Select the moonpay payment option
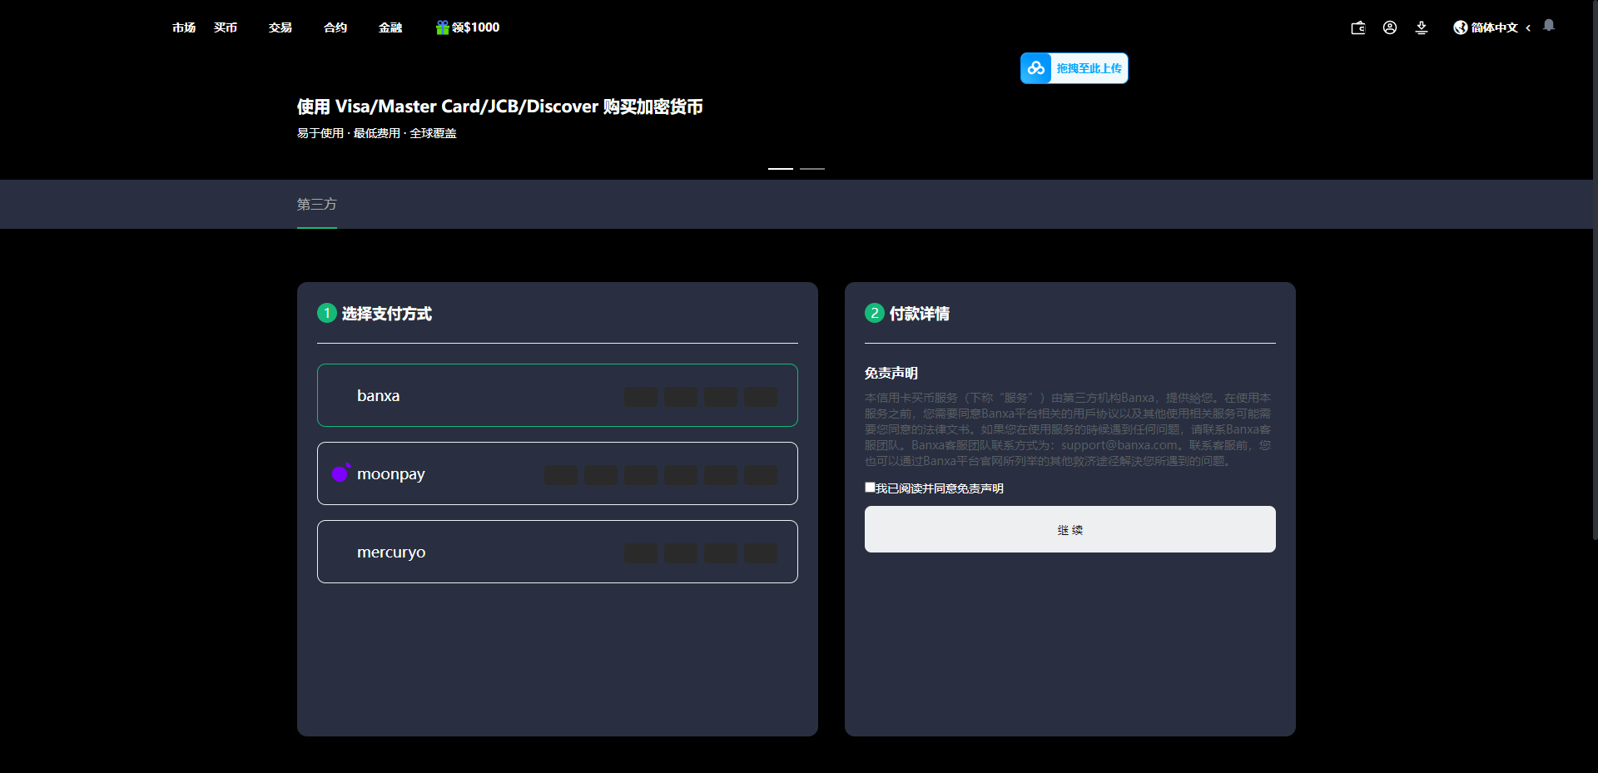The height and width of the screenshot is (773, 1598). (557, 473)
